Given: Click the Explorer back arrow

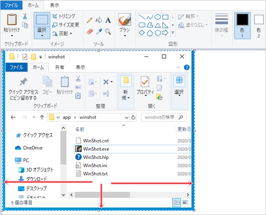Looking at the screenshot, I should 13,117.
